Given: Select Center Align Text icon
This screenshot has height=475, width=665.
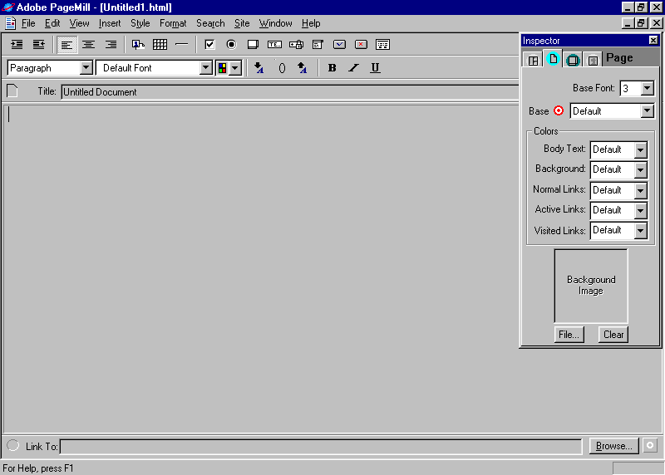Looking at the screenshot, I should pyautogui.click(x=89, y=45).
